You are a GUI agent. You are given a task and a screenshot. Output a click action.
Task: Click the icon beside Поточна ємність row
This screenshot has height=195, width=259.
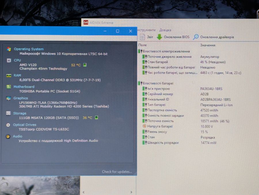click(145, 121)
